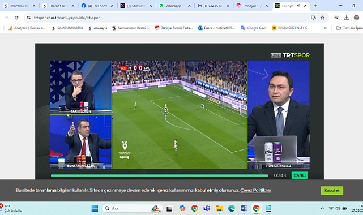The height and width of the screenshot is (215, 363).
Task: Open Chrome downloads icon
Action: tap(347, 18)
